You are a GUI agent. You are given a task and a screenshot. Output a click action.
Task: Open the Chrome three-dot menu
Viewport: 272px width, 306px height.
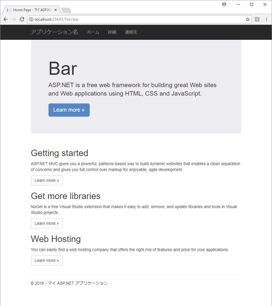[x=266, y=19]
